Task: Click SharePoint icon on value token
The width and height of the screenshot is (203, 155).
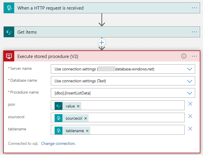Action: point(58,106)
